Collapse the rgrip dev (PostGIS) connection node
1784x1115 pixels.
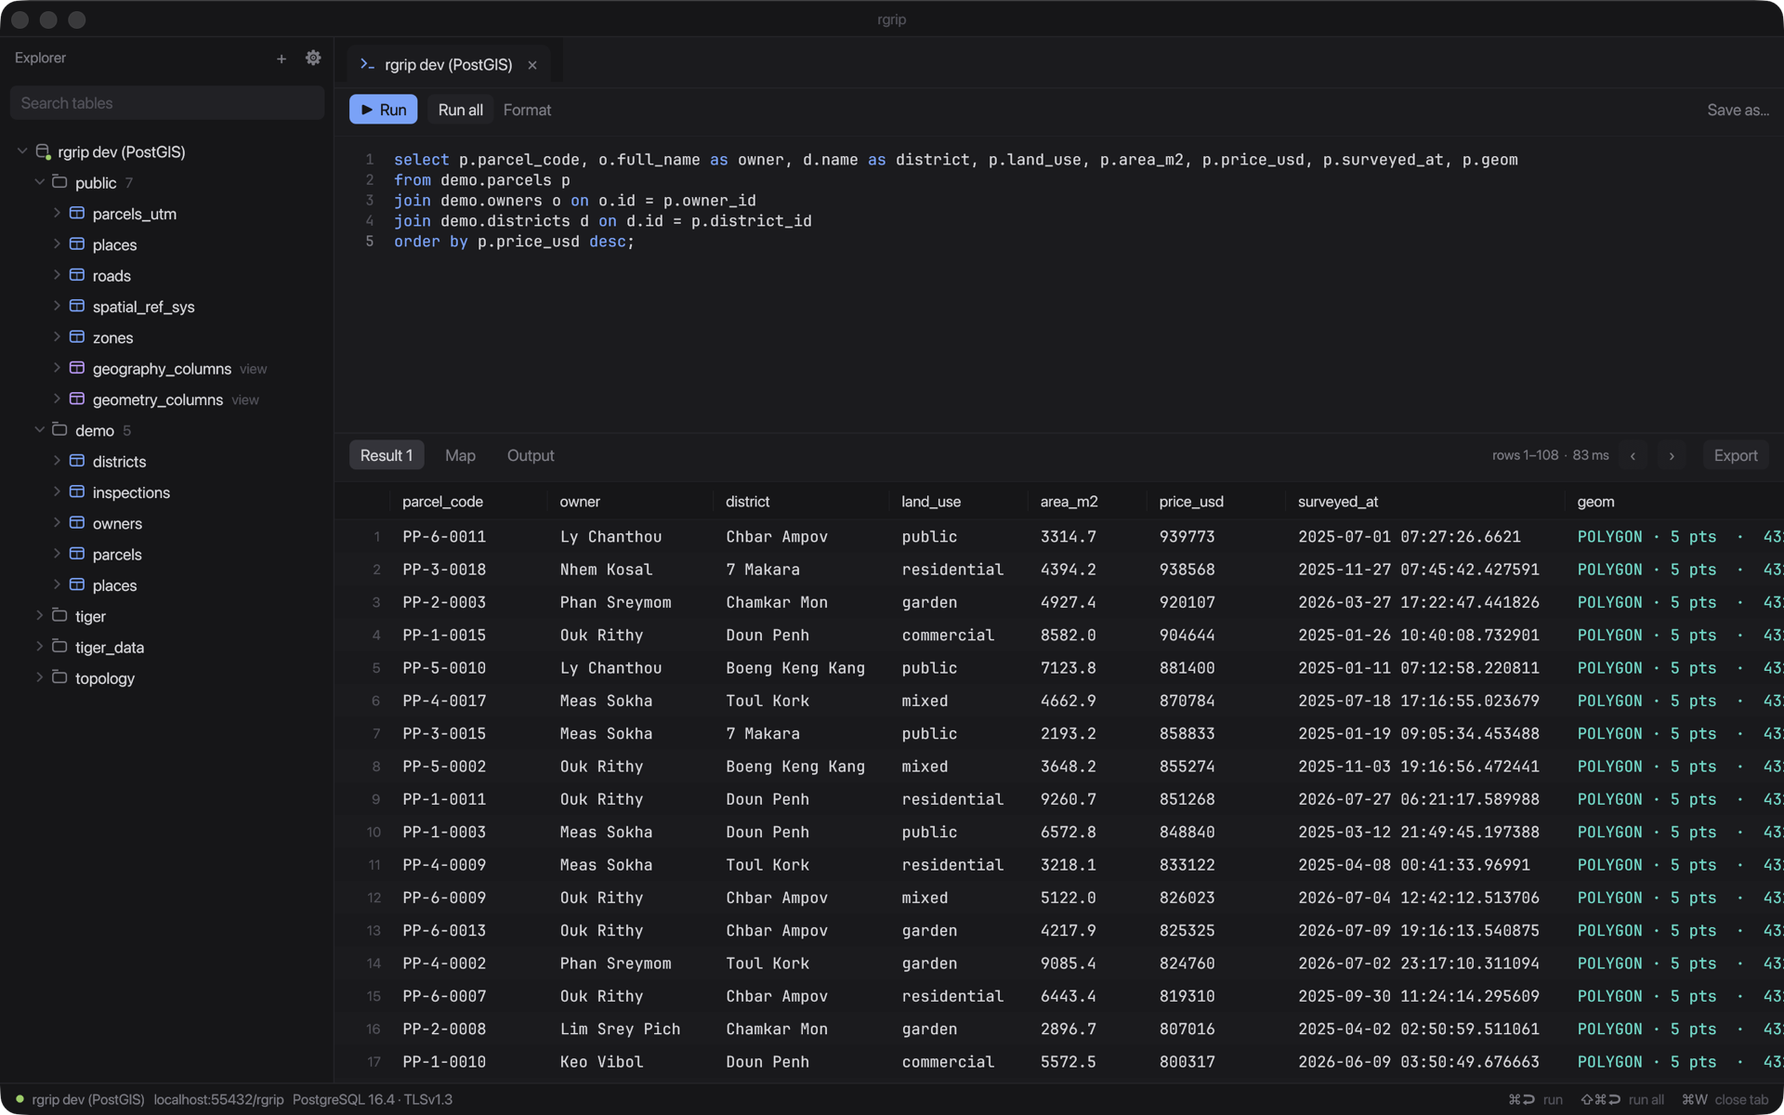(22, 151)
